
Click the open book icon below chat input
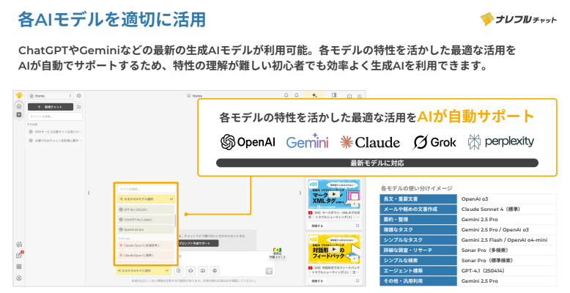tap(203, 270)
